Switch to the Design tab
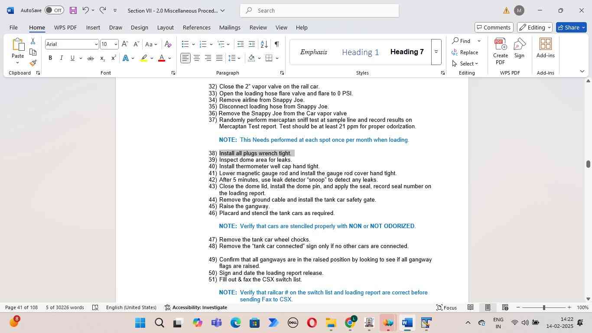Viewport: 592px width, 333px height. (140, 27)
